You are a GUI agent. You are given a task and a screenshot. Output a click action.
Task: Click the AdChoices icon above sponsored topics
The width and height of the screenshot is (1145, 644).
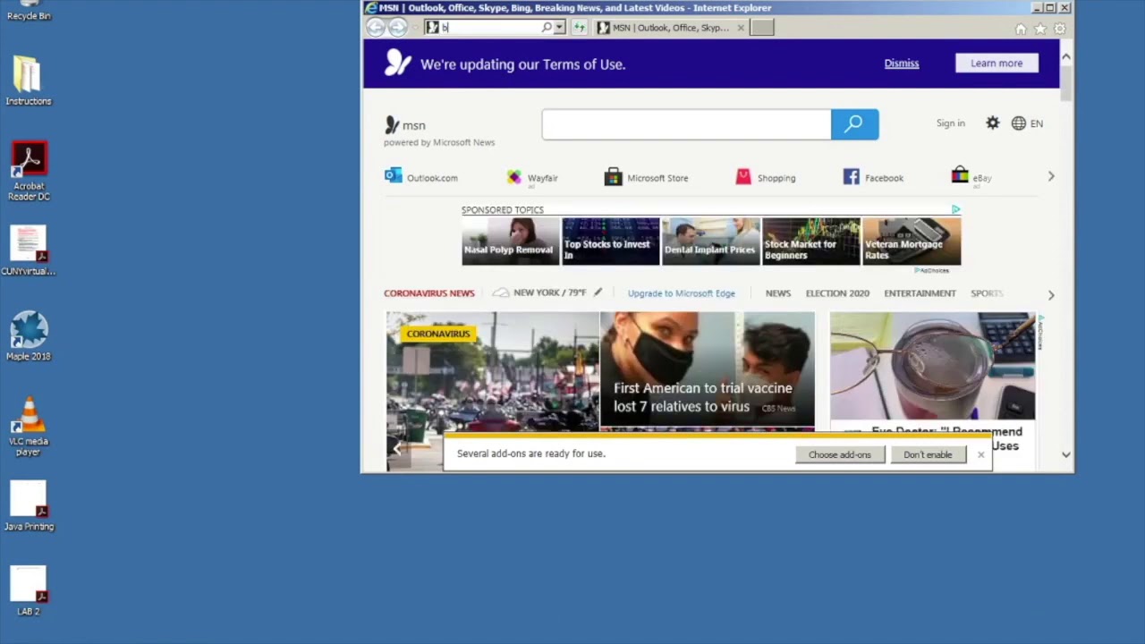(955, 209)
